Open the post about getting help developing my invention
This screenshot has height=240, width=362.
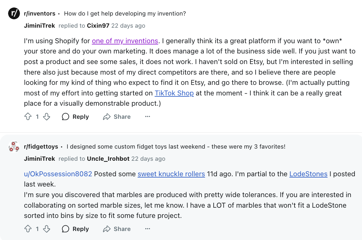(x=125, y=14)
